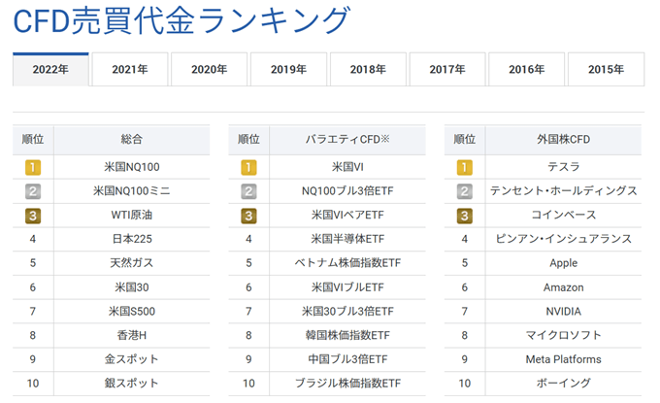Select the Amazon entry
This screenshot has height=403, width=660.
[564, 287]
